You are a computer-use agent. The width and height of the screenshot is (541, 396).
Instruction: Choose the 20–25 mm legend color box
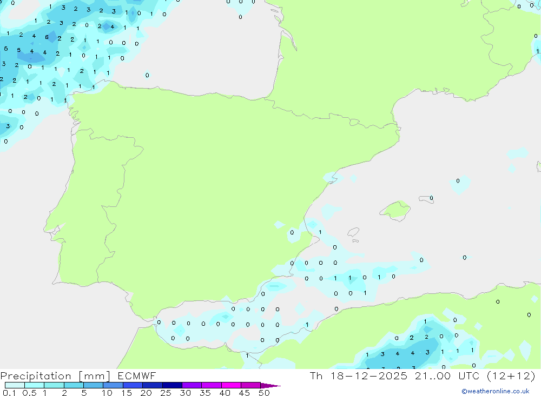(x=153, y=385)
